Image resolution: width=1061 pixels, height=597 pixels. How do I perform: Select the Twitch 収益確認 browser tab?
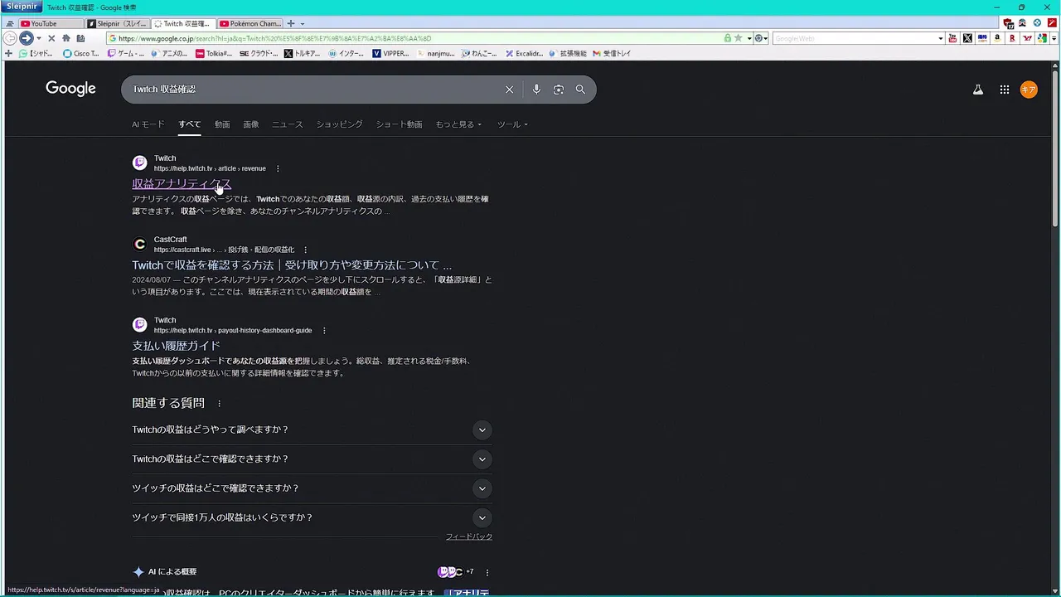[x=184, y=23]
